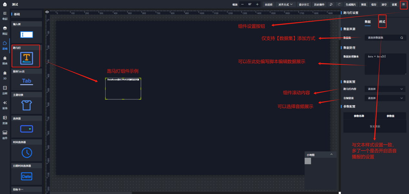Open the 装饰 decorations category
The image size is (409, 194).
point(5,105)
